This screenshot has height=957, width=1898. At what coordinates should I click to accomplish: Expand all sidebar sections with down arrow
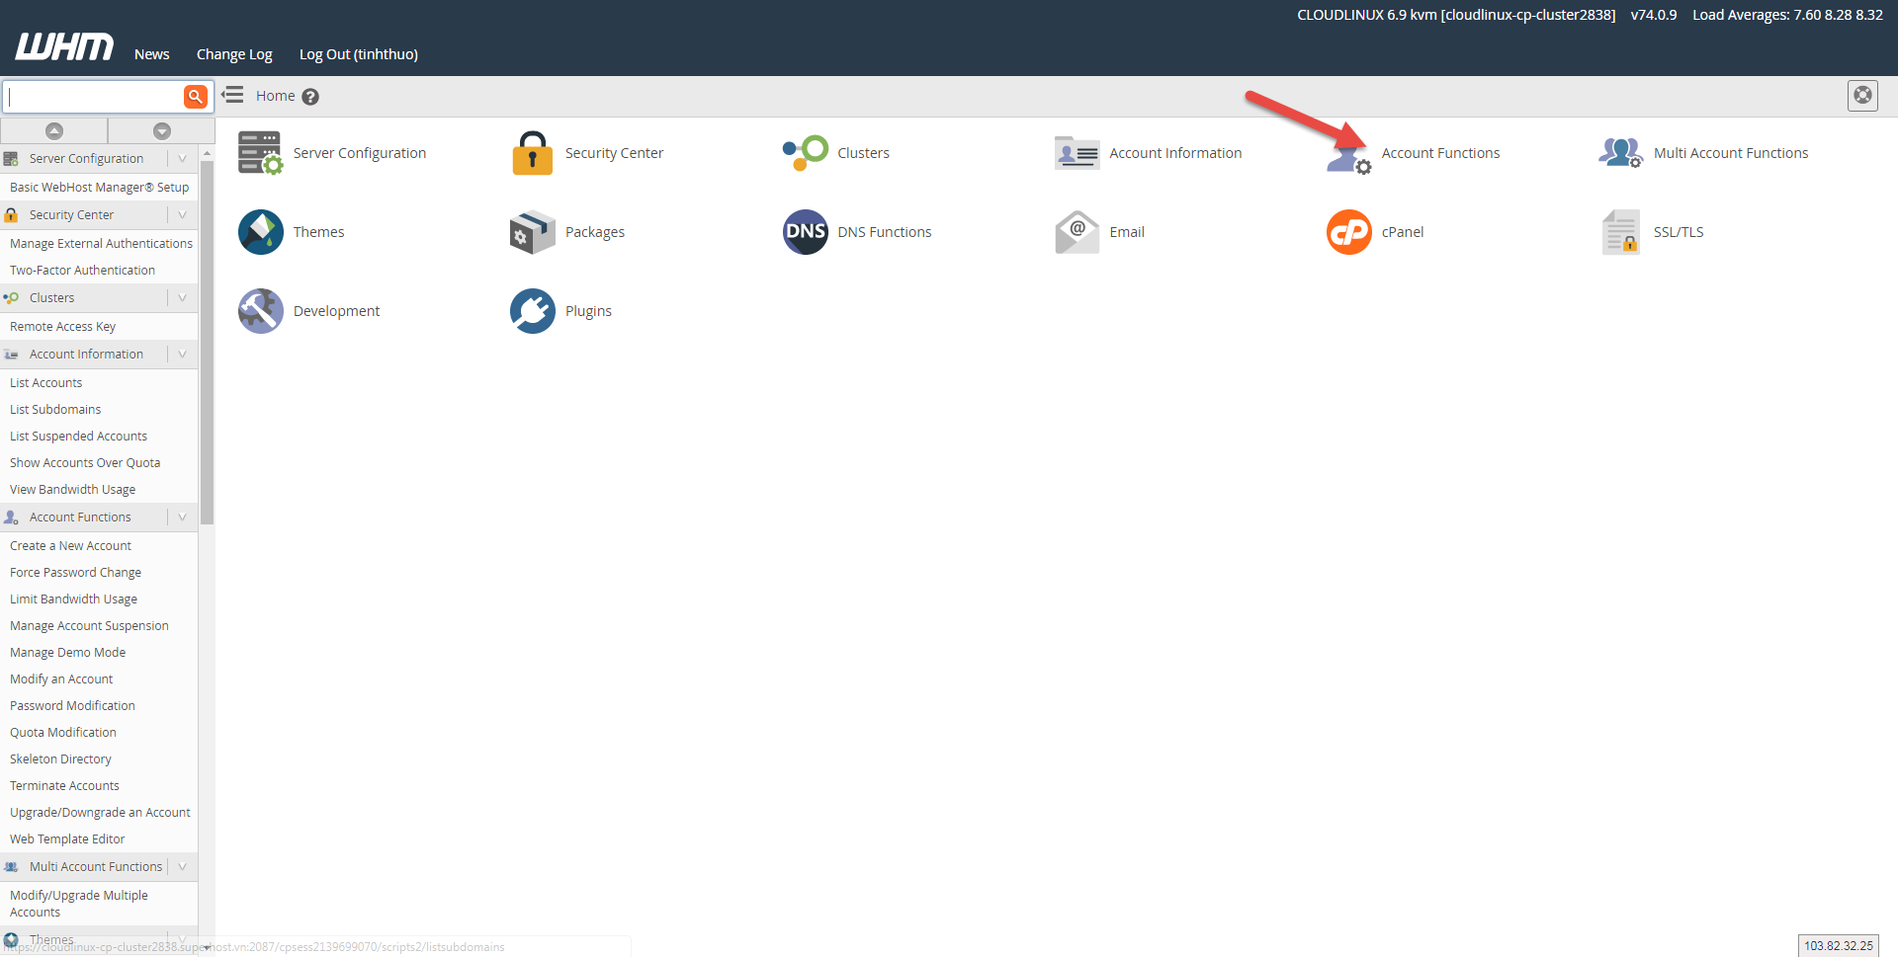162,130
